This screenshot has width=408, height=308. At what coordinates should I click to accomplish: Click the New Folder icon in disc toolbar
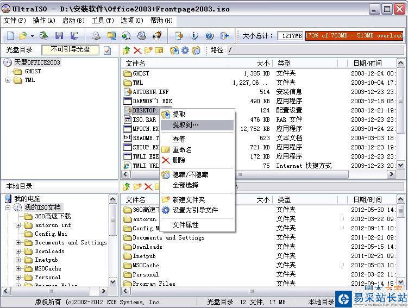click(148, 50)
